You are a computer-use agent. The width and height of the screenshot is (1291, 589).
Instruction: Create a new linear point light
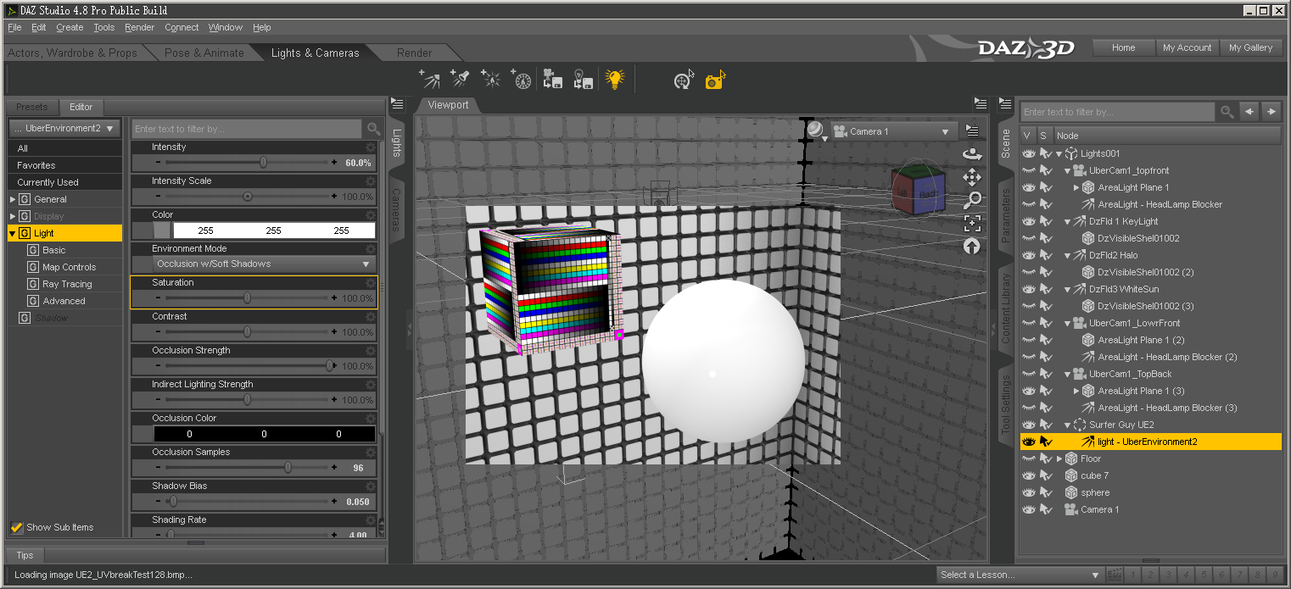point(521,80)
